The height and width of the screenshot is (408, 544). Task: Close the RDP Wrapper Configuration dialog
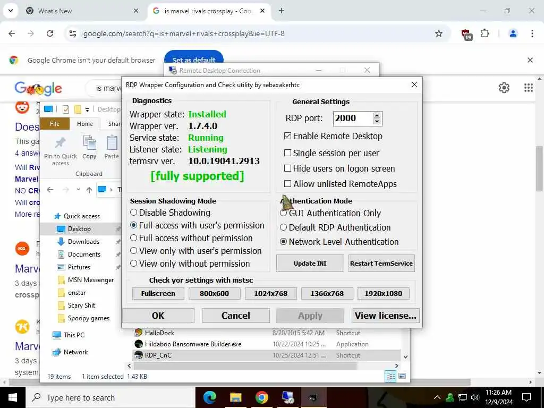coord(414,84)
